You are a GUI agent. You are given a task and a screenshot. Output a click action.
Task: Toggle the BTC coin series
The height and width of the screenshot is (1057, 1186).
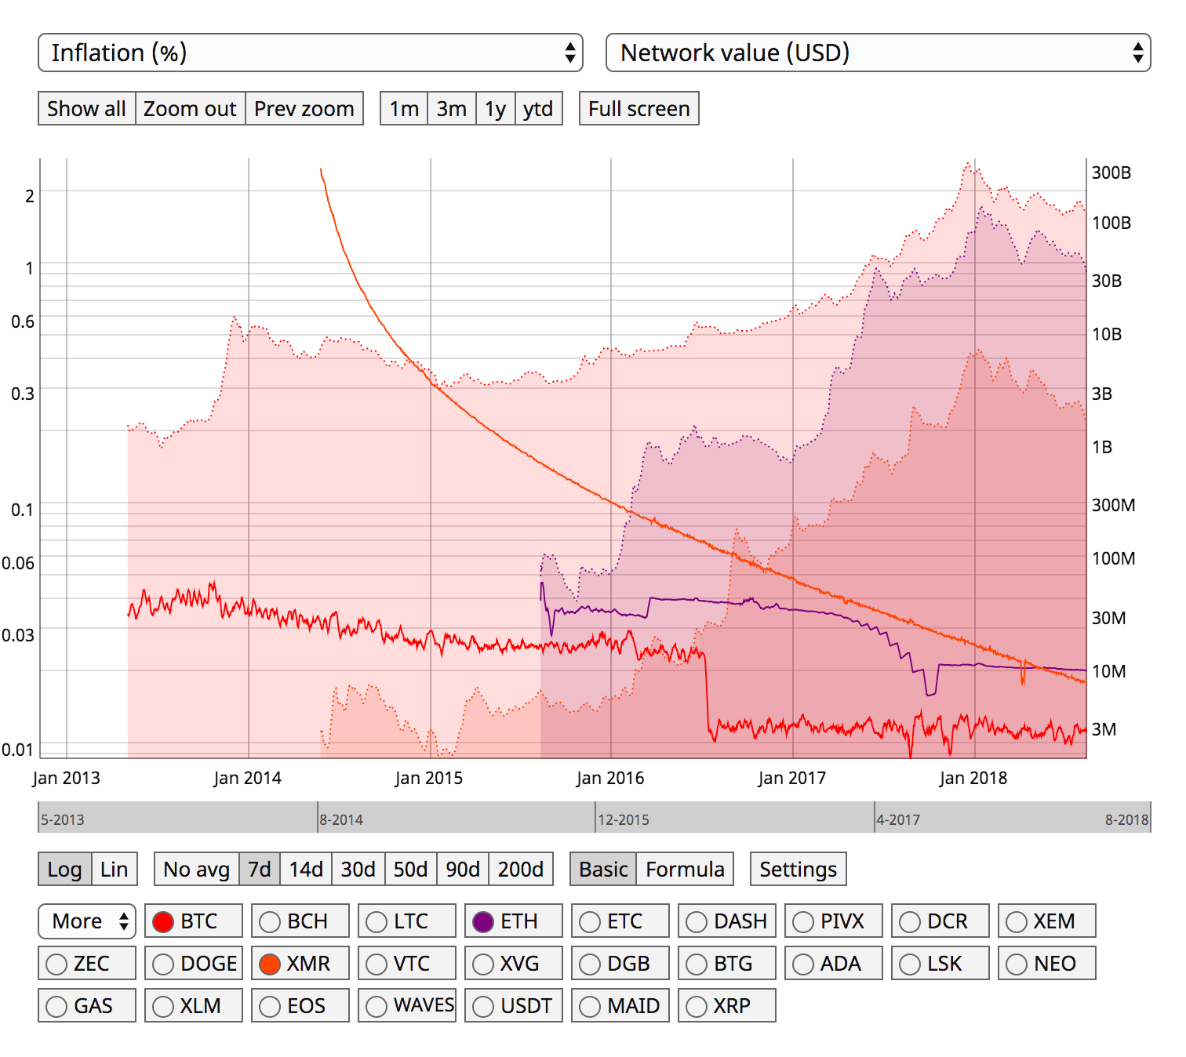[x=194, y=921]
